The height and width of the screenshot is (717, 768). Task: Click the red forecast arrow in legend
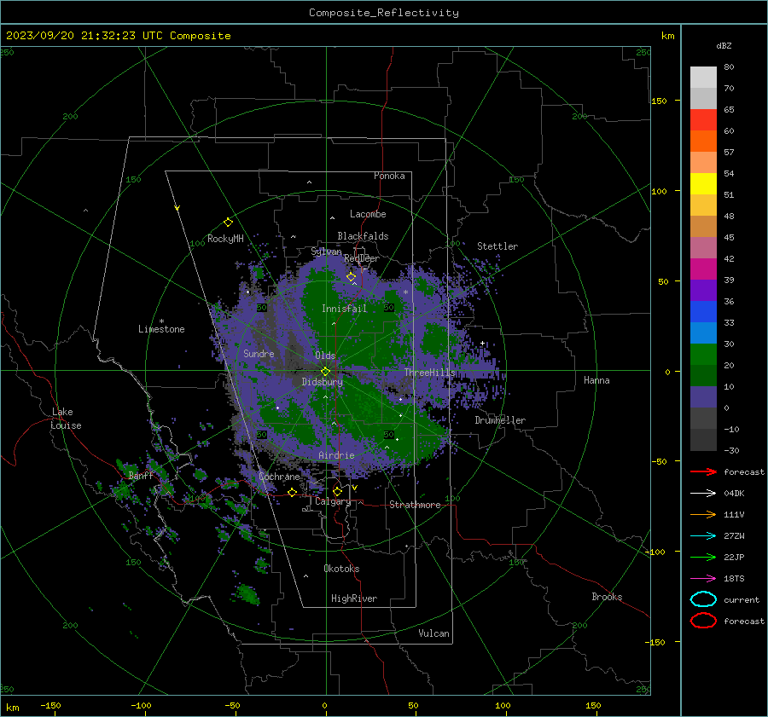point(703,471)
